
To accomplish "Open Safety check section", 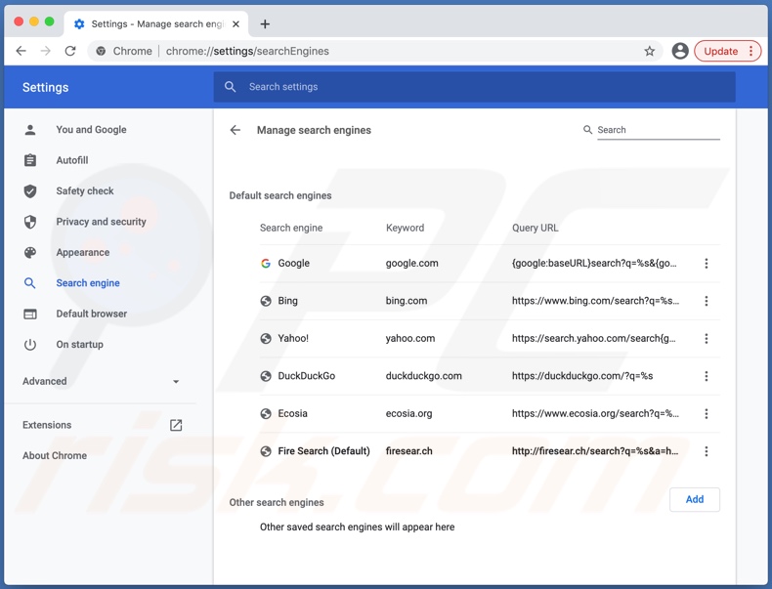I will click(x=85, y=190).
